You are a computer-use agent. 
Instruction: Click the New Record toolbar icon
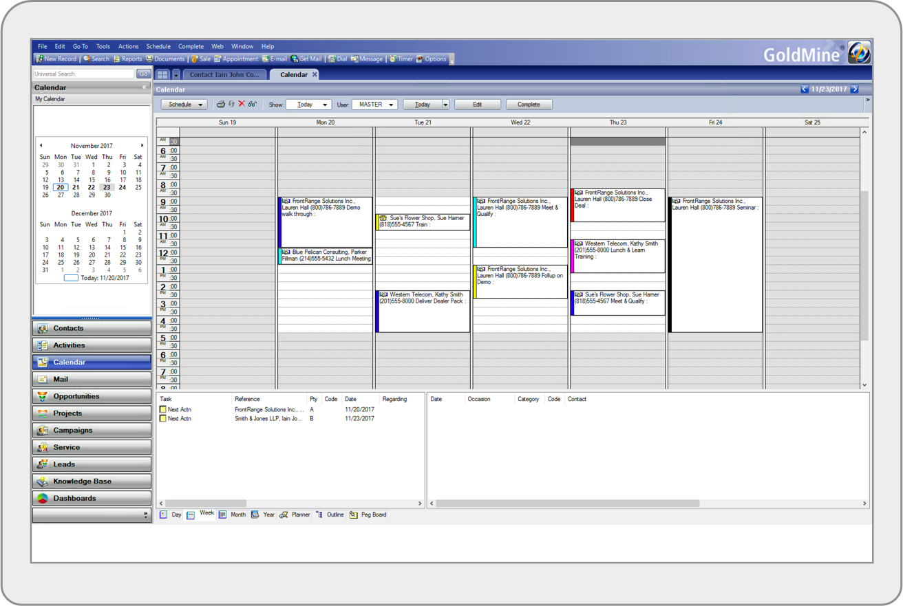[x=39, y=59]
